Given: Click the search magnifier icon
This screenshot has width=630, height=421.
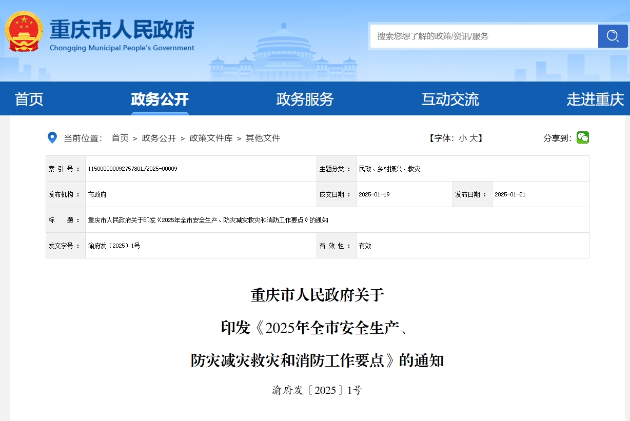Looking at the screenshot, I should coord(613,36).
